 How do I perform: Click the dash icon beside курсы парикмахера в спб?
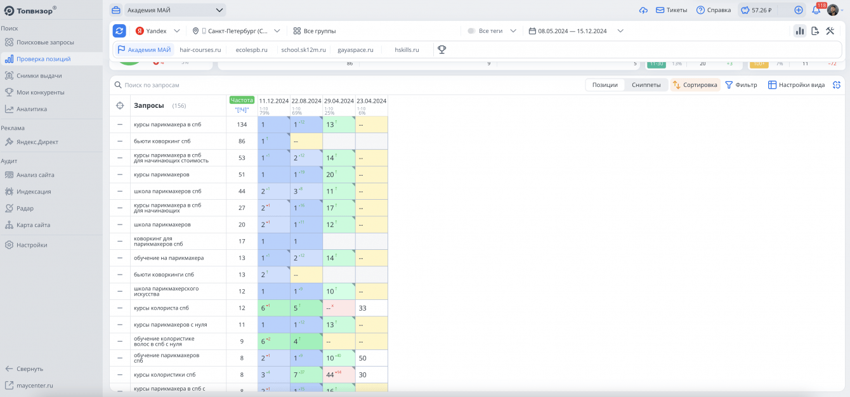[x=120, y=124]
